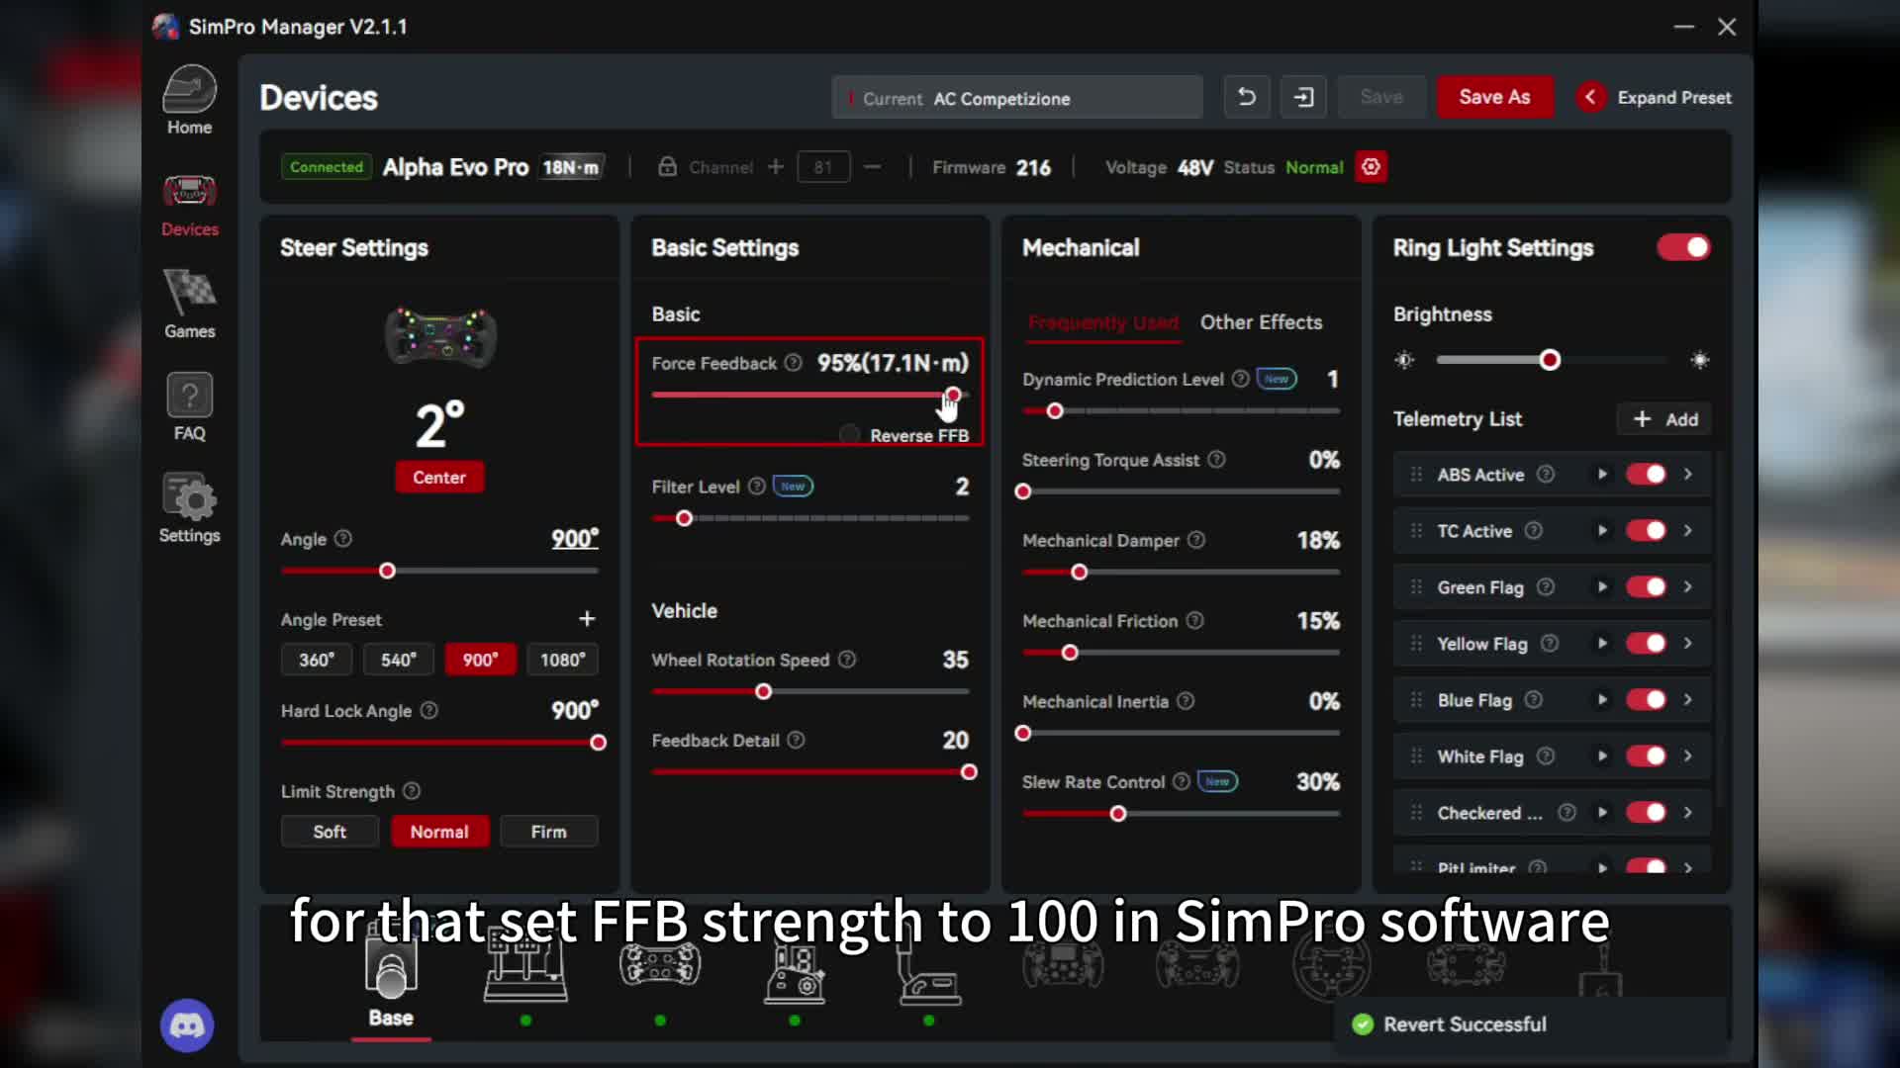The image size is (1900, 1068).
Task: Add a new angle preset with plus
Action: (587, 619)
